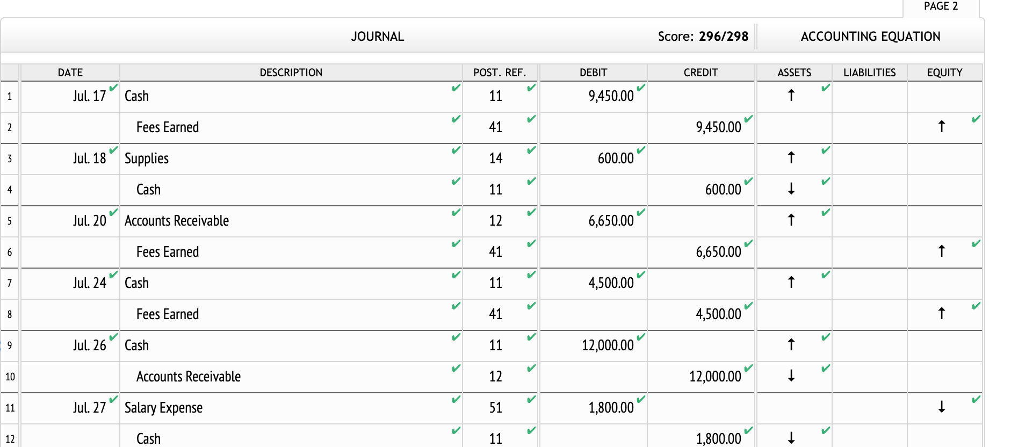Click the 1,800.00 debit amount
The height and width of the screenshot is (447, 1011).
click(x=611, y=408)
